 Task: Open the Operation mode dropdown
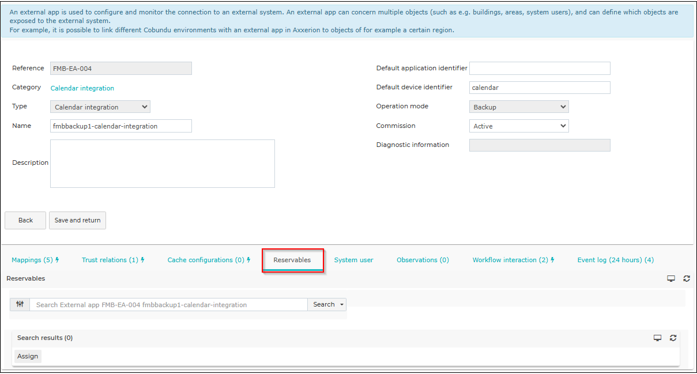click(519, 107)
